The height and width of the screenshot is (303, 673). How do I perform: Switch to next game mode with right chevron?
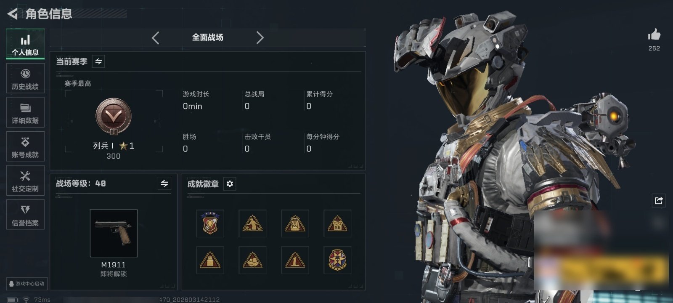coord(260,38)
